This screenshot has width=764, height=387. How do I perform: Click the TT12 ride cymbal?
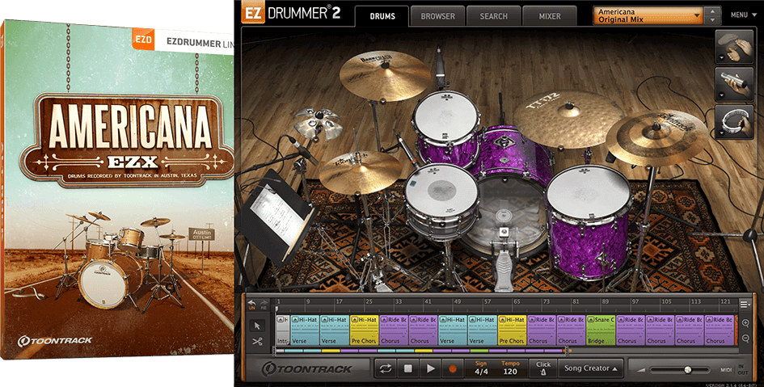click(x=568, y=118)
